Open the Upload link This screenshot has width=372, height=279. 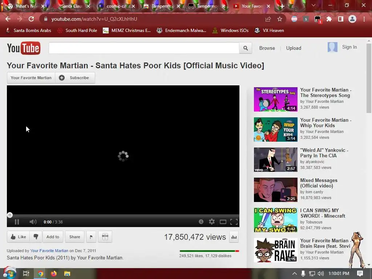click(294, 48)
